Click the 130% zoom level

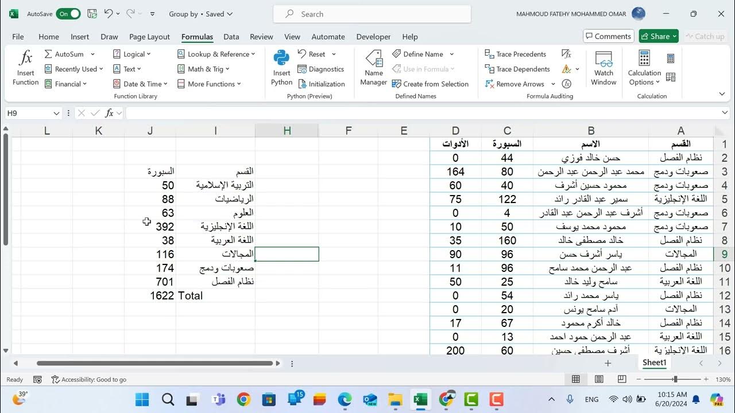(723, 380)
